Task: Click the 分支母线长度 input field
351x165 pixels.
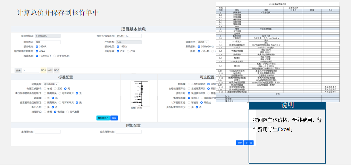Action: coord(129,132)
